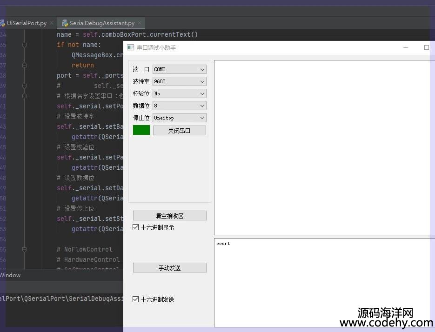Image resolution: width=435 pixels, height=332 pixels.
Task: Click the Python file icon on SerialDebugAssistant.py tab
Action: pyautogui.click(x=65, y=23)
